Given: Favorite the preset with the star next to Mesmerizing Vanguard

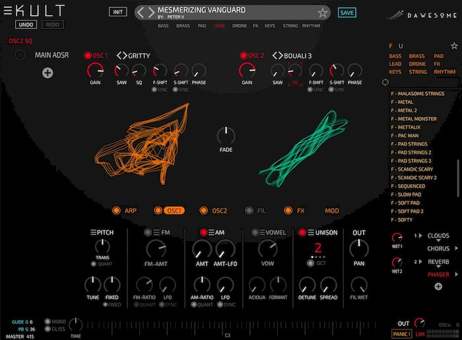Looking at the screenshot, I should coord(322,13).
